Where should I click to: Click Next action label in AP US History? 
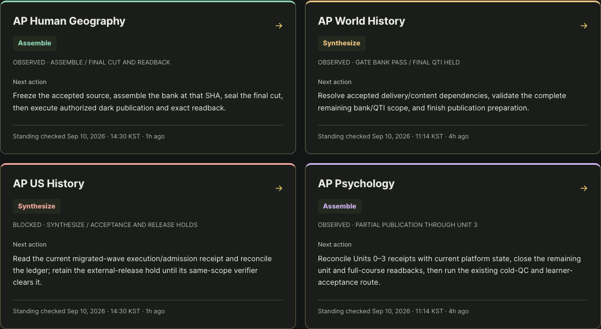click(30, 244)
